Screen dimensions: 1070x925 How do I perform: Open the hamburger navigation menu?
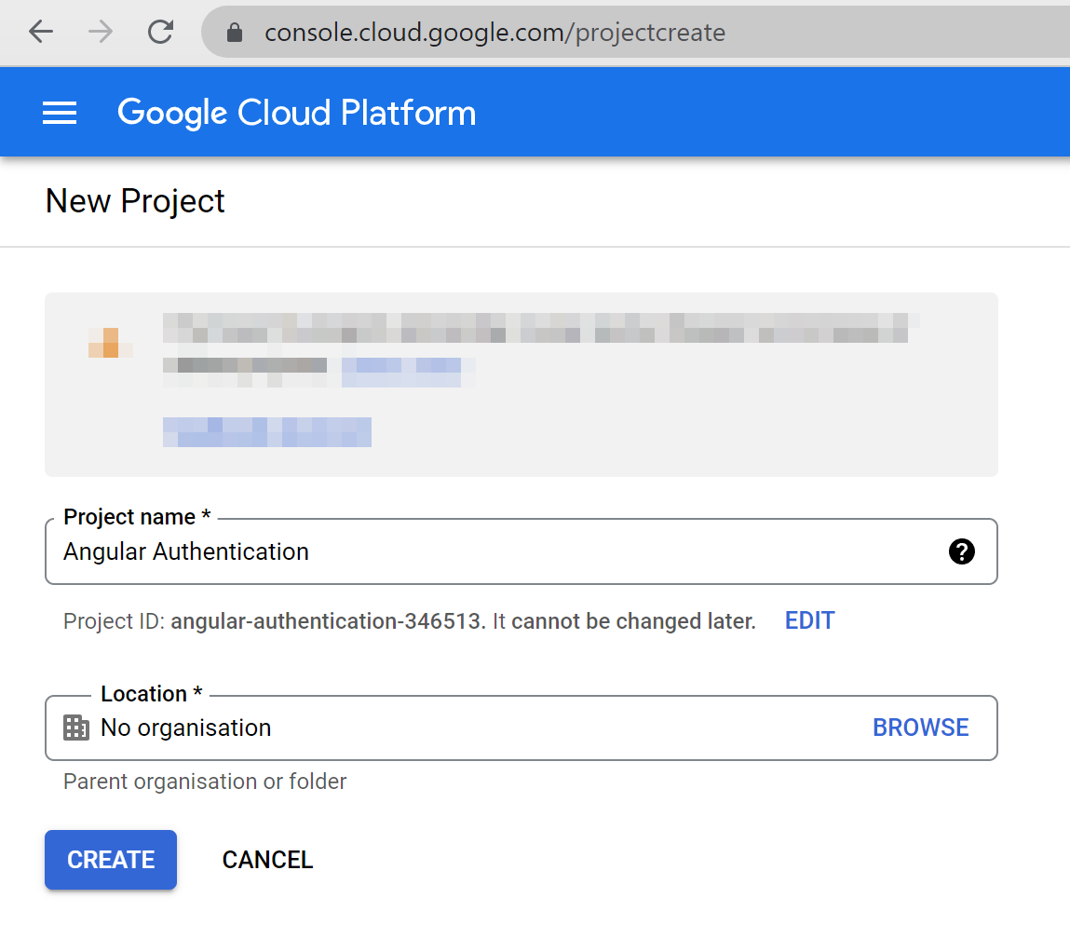pos(60,113)
